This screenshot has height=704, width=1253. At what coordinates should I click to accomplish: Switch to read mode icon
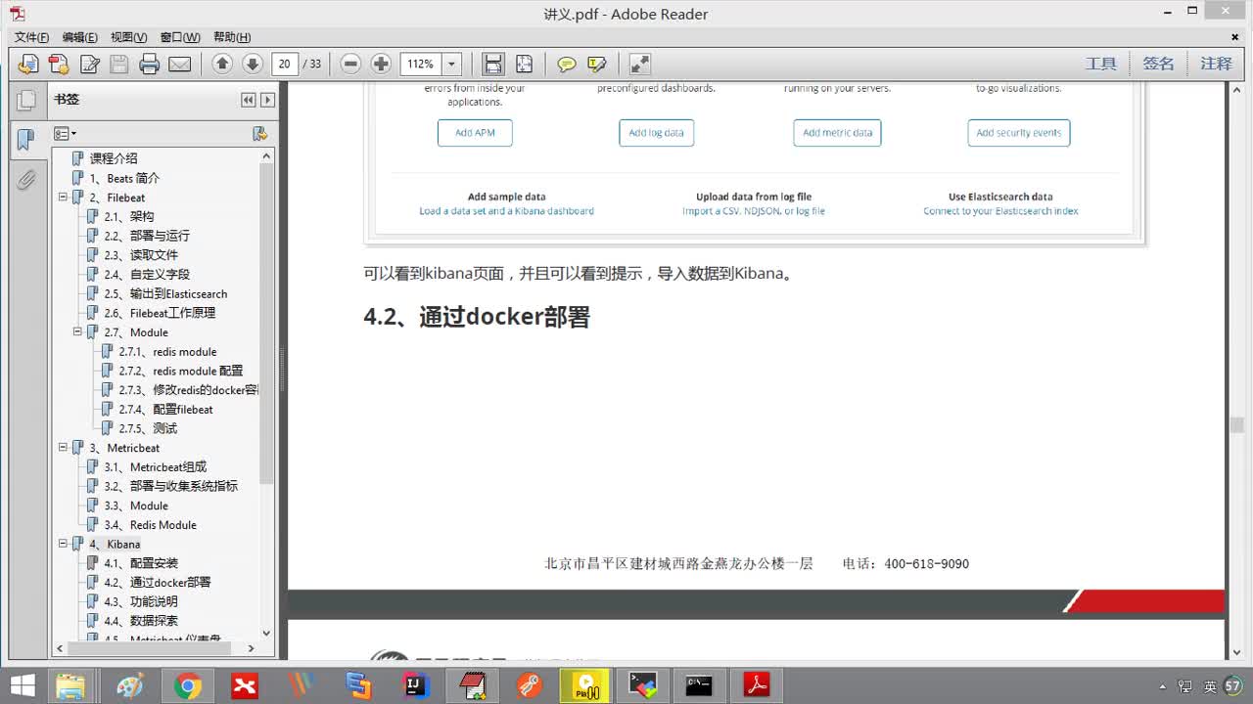coord(640,64)
